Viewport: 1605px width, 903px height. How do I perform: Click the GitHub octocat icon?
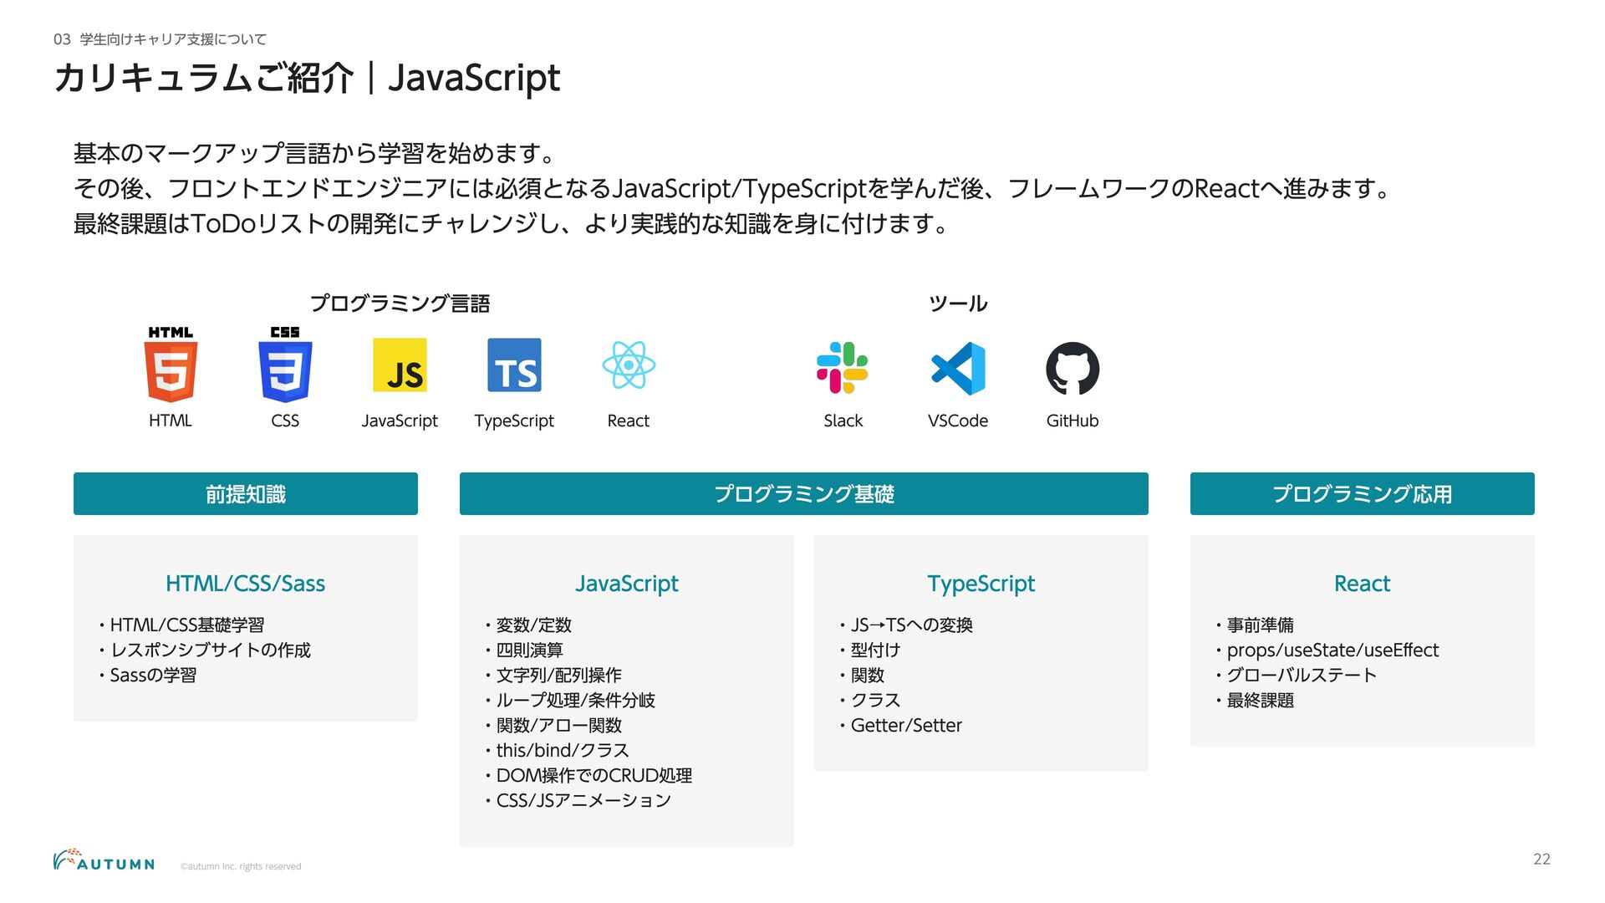pyautogui.click(x=1073, y=368)
